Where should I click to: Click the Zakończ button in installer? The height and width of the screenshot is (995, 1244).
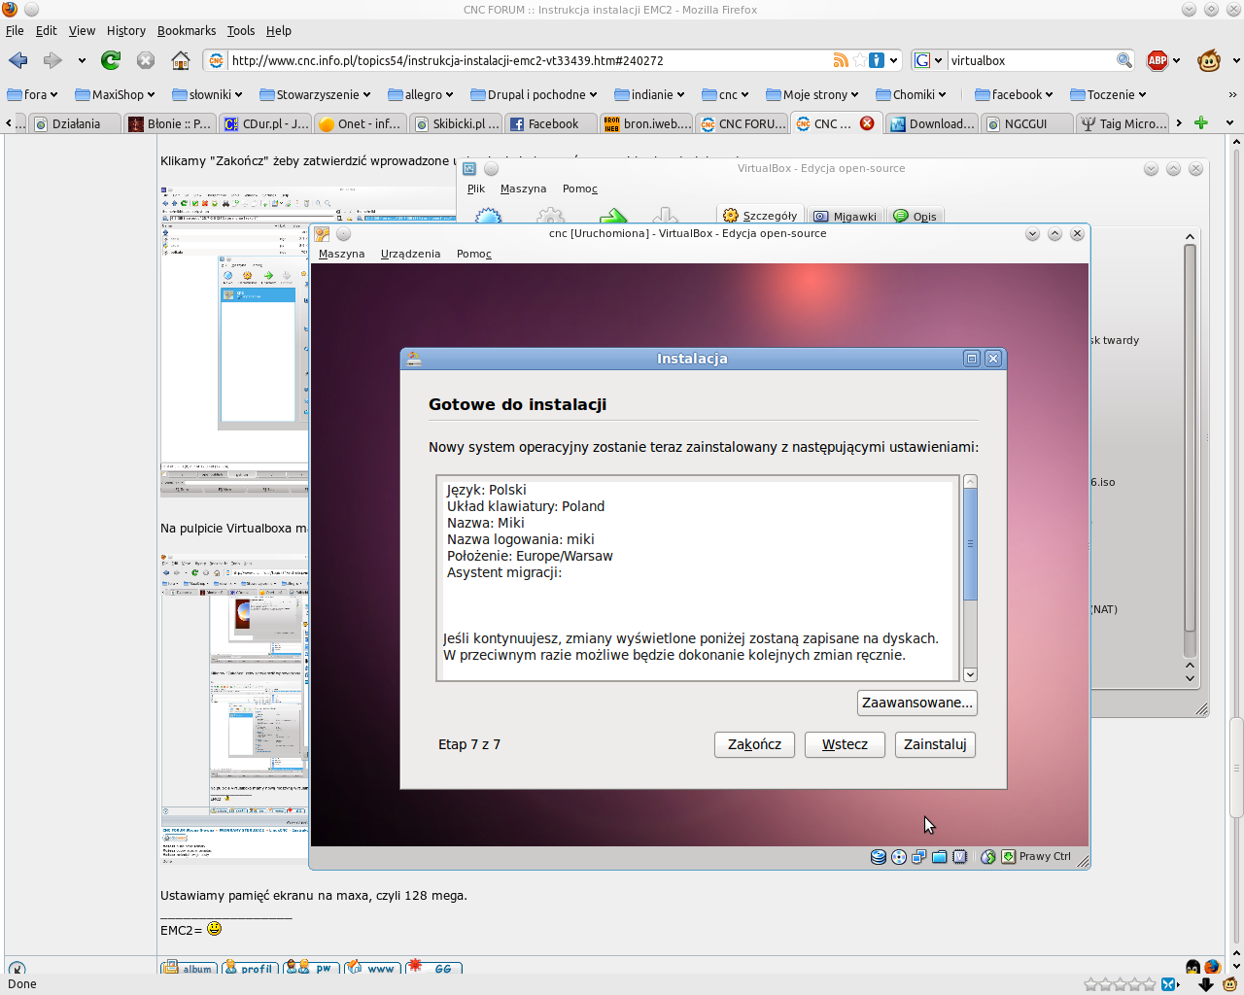coord(754,744)
